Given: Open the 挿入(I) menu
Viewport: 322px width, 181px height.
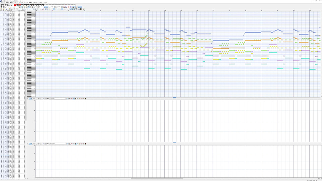Looking at the screenshot, I should pyautogui.click(x=16, y=3).
